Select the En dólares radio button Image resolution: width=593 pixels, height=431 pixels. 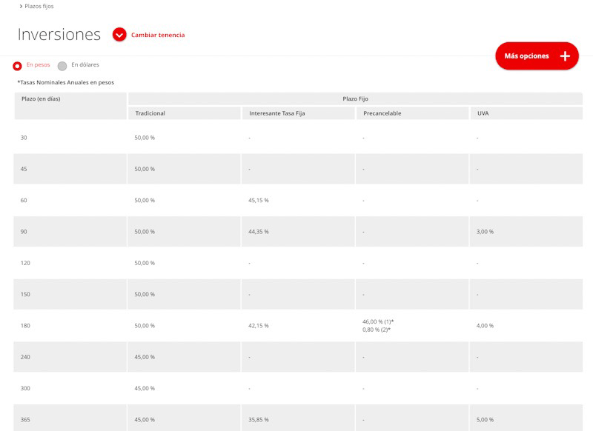tap(62, 66)
